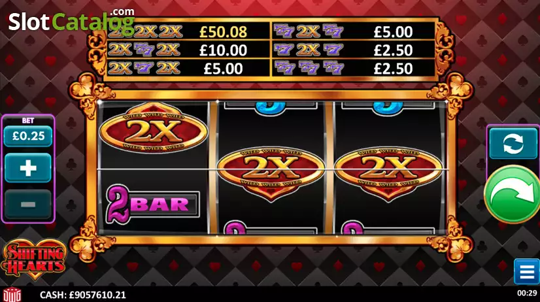Click the 2X wild on middle reel
Viewport: 540px width, 302px height.
(271, 174)
